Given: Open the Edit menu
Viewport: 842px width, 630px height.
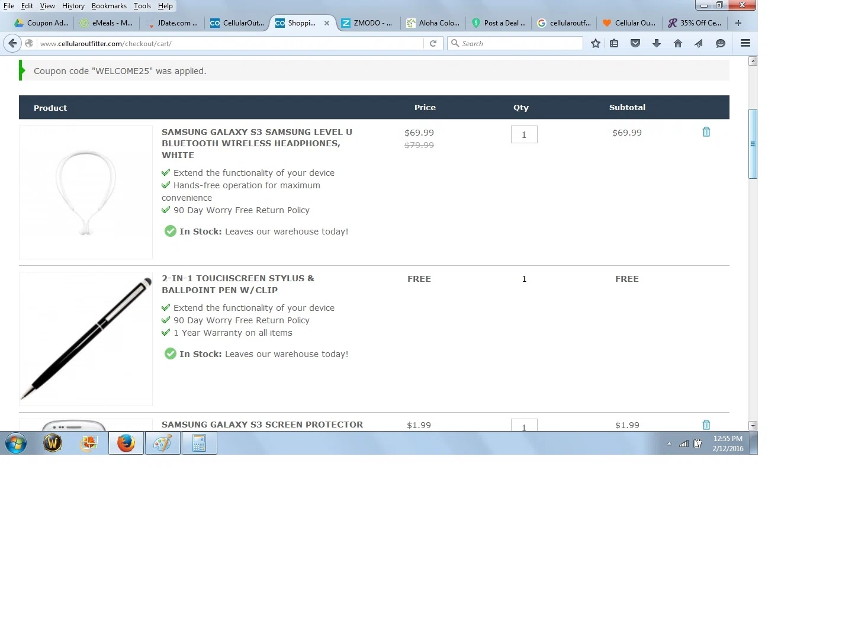Looking at the screenshot, I should point(27,6).
